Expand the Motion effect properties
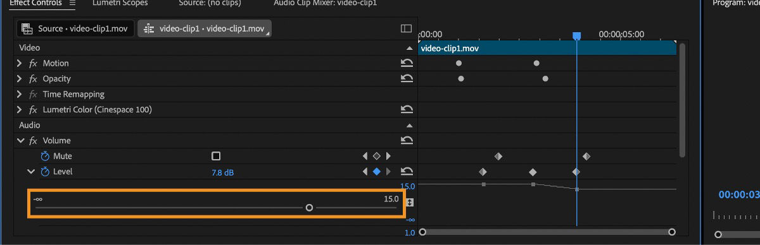Screen dimensions: 760x245 [x=20, y=63]
